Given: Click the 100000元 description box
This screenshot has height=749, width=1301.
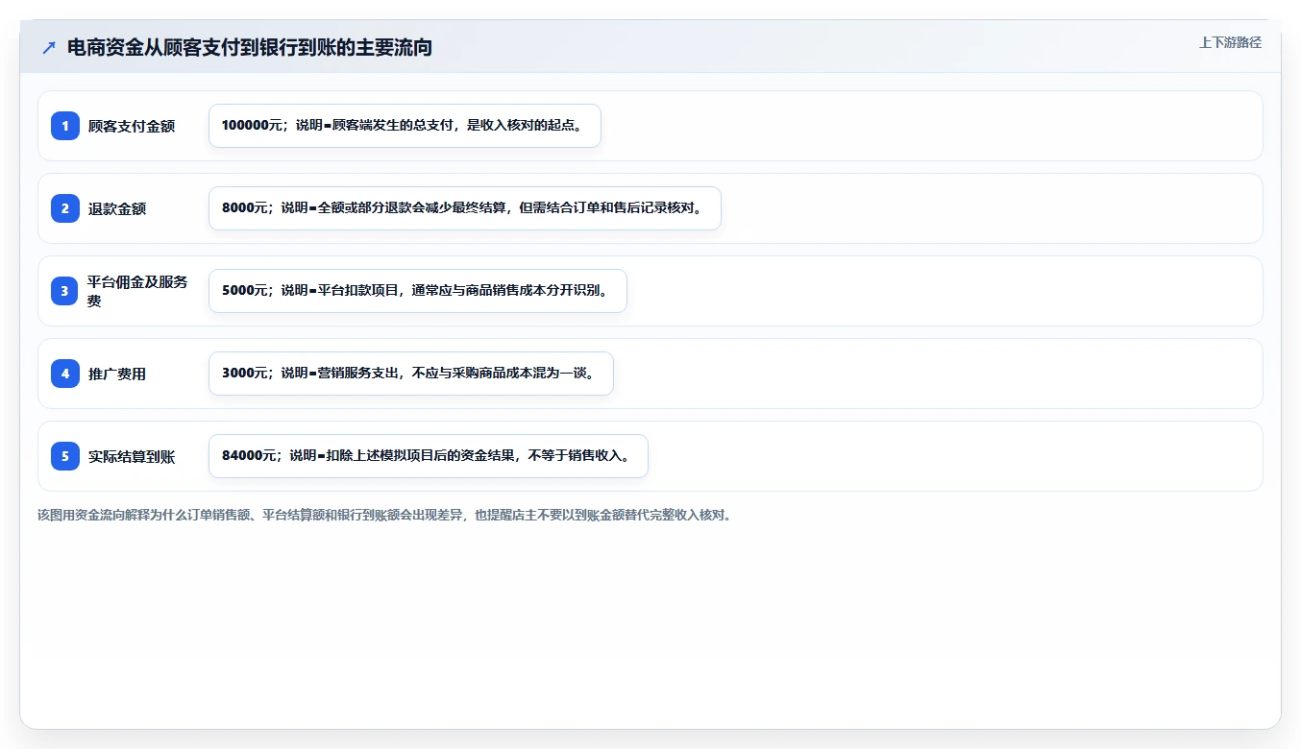Looking at the screenshot, I should pos(405,126).
